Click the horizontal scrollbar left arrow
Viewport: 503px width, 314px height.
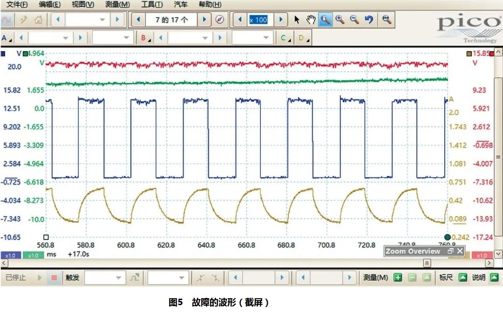[x=4, y=263]
